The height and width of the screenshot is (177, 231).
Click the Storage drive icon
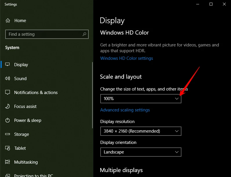tap(8, 134)
